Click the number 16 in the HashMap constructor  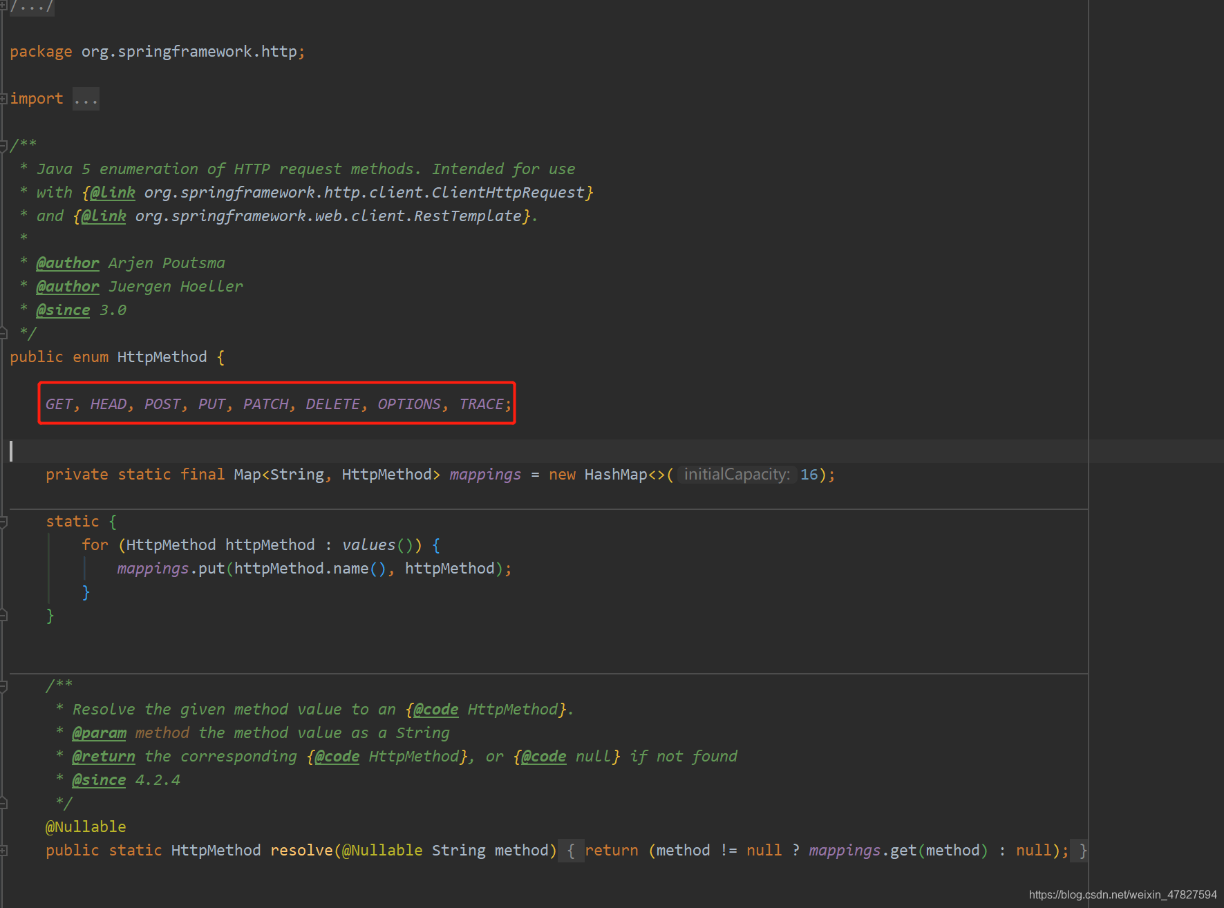click(809, 475)
